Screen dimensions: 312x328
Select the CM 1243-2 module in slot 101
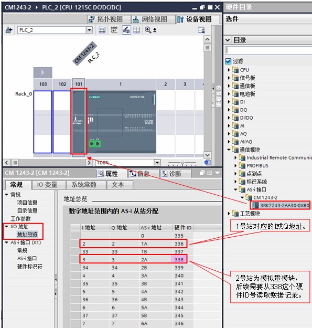pyautogui.click(x=78, y=122)
